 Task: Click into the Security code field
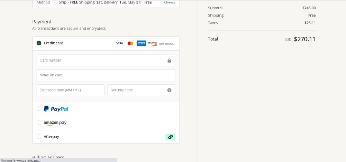point(137,90)
